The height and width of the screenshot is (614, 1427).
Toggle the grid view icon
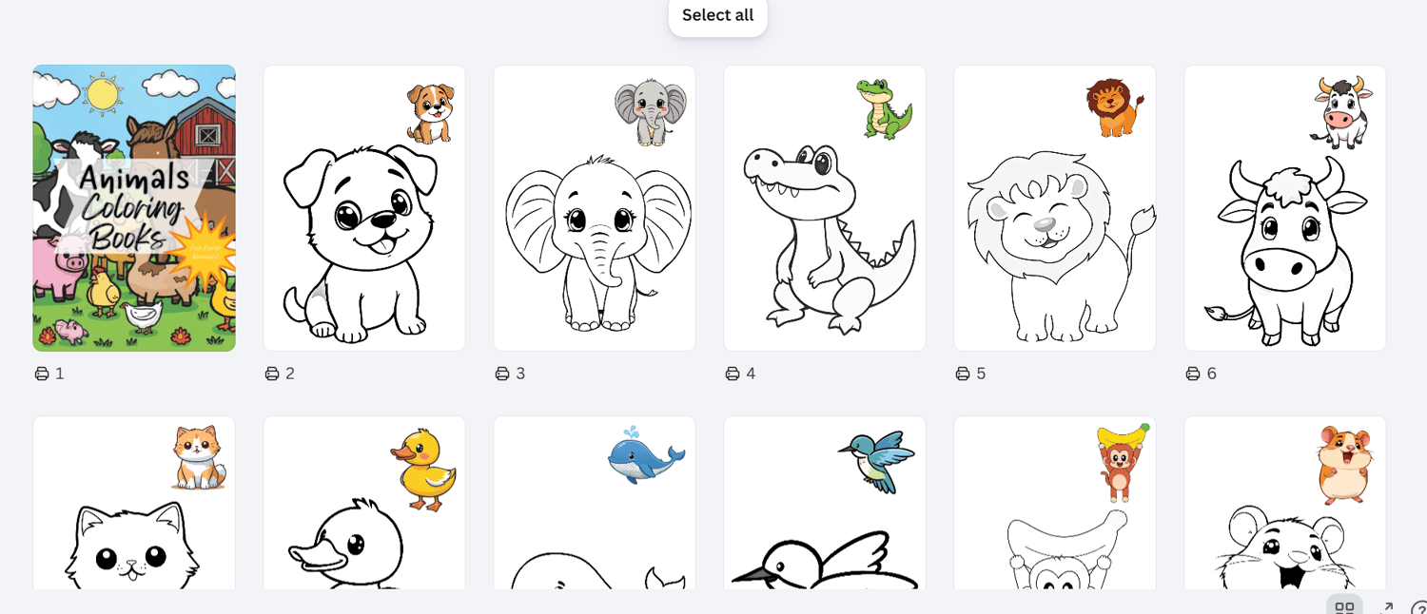point(1344,606)
